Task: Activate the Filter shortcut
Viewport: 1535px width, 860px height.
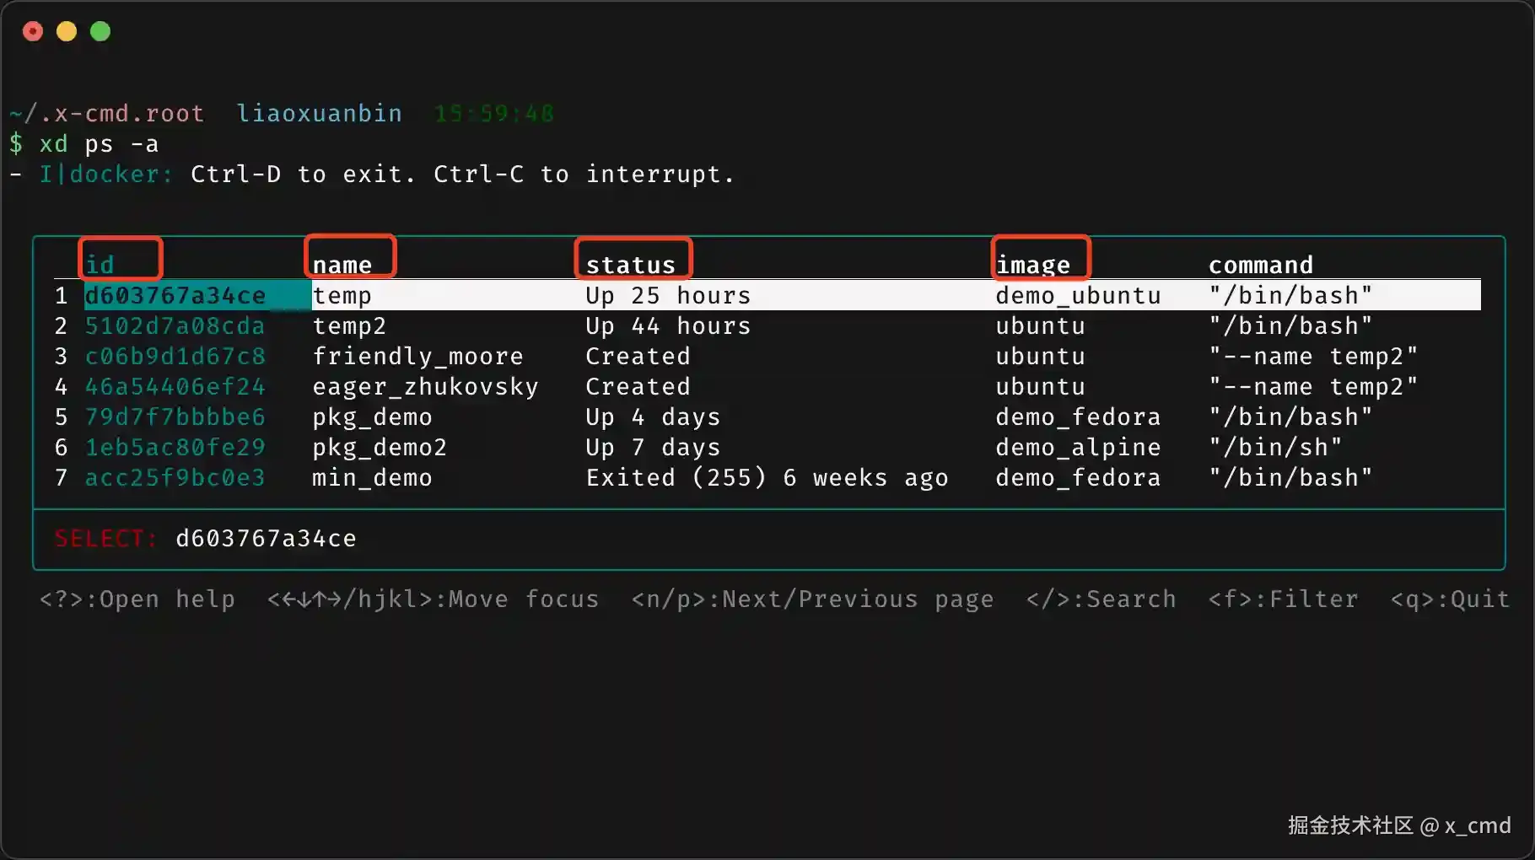Action: (1282, 599)
